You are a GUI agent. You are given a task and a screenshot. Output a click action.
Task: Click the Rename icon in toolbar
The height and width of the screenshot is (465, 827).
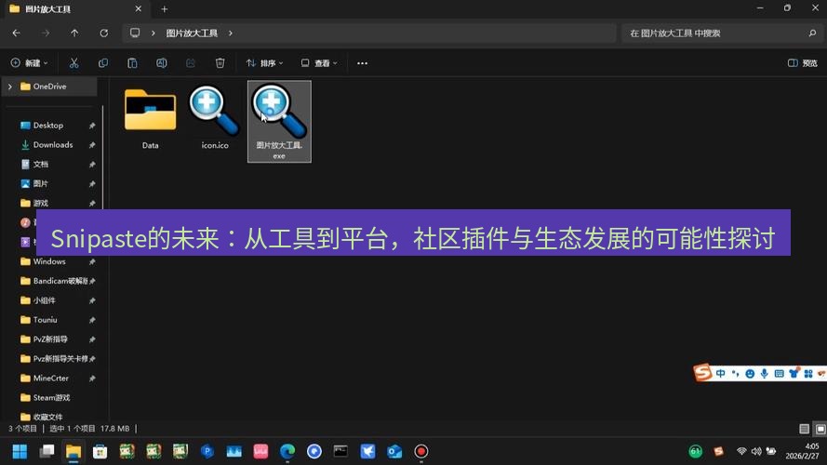pyautogui.click(x=161, y=63)
